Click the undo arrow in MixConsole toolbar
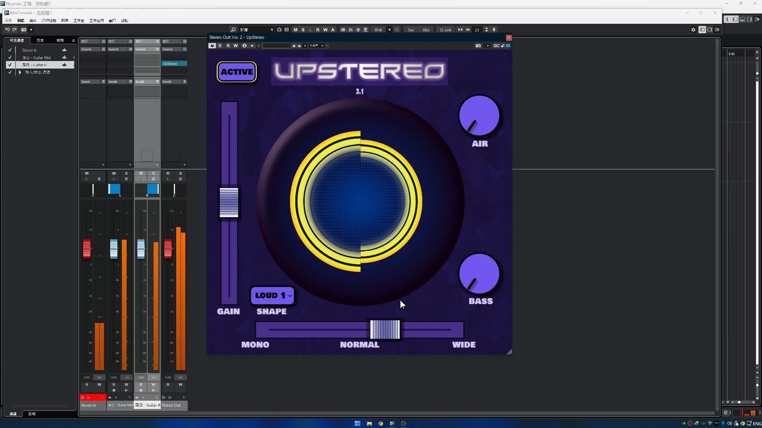This screenshot has width=762, height=428. [x=7, y=30]
